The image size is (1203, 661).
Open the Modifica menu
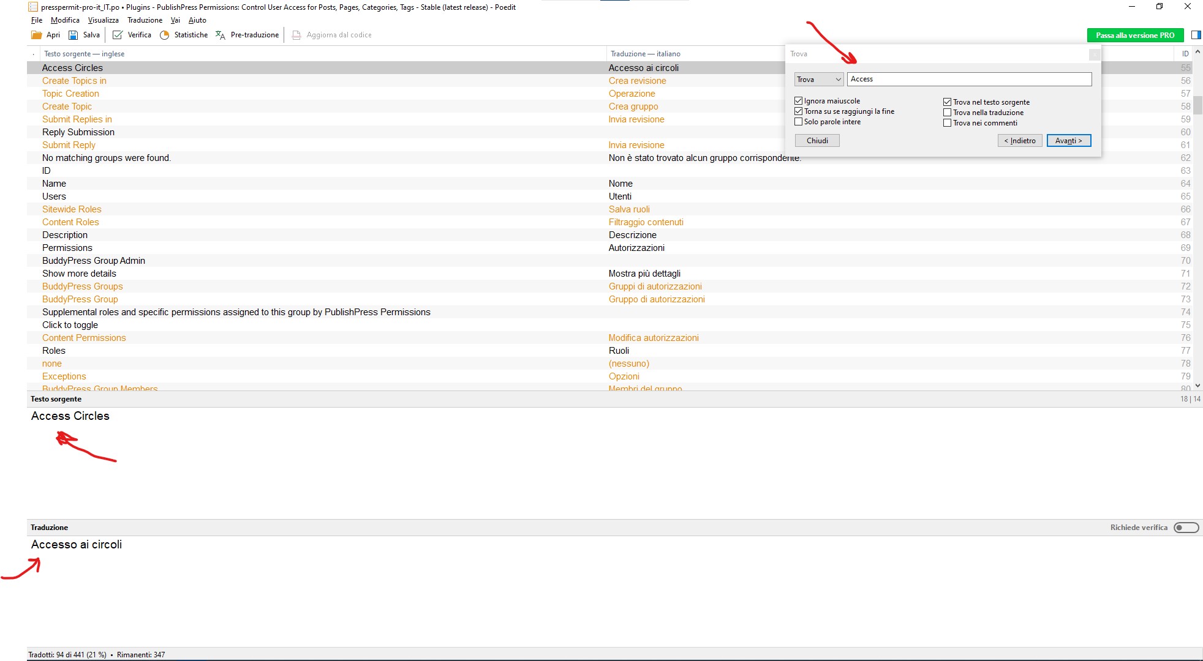[x=65, y=20]
